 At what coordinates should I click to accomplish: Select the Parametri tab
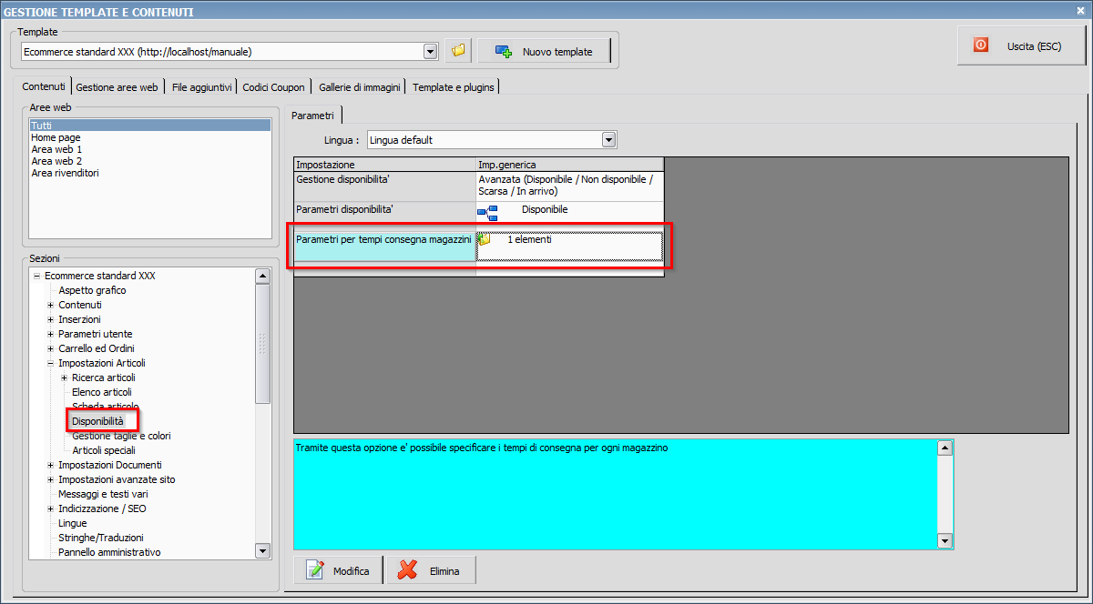coord(312,115)
